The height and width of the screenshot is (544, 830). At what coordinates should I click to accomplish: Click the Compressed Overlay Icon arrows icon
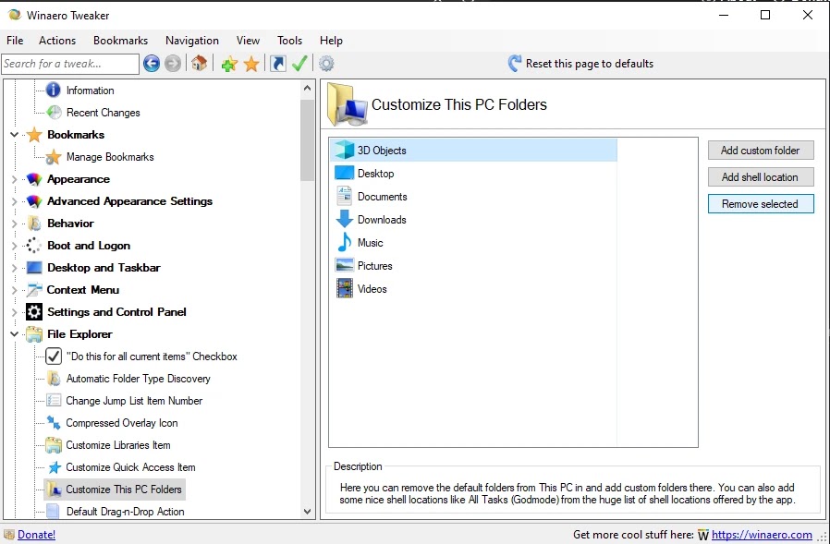(x=54, y=423)
